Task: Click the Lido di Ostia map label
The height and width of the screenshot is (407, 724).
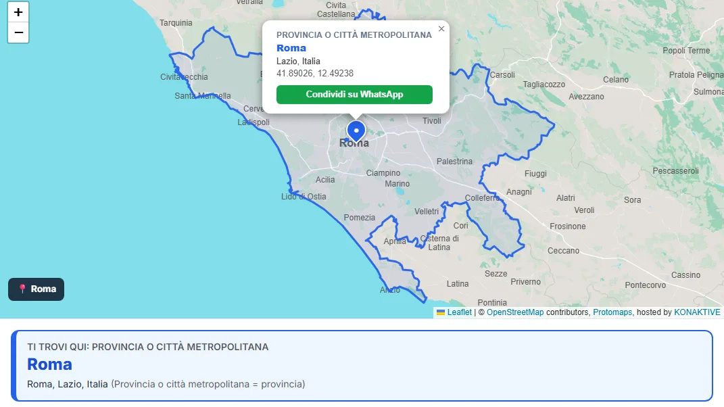Action: [x=304, y=196]
